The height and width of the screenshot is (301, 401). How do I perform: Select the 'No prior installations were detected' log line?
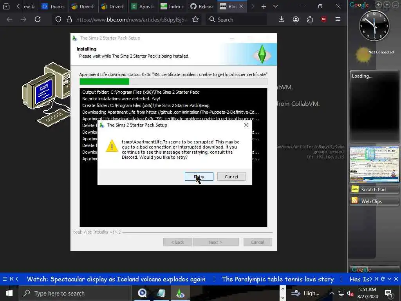(121, 99)
